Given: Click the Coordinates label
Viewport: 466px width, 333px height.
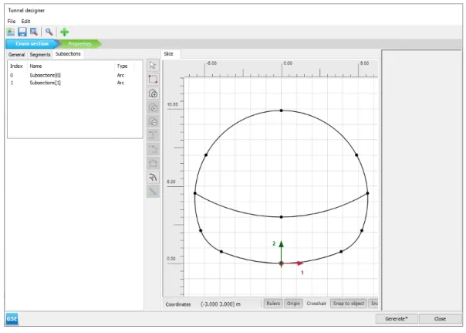Looking at the screenshot, I should pyautogui.click(x=178, y=304).
